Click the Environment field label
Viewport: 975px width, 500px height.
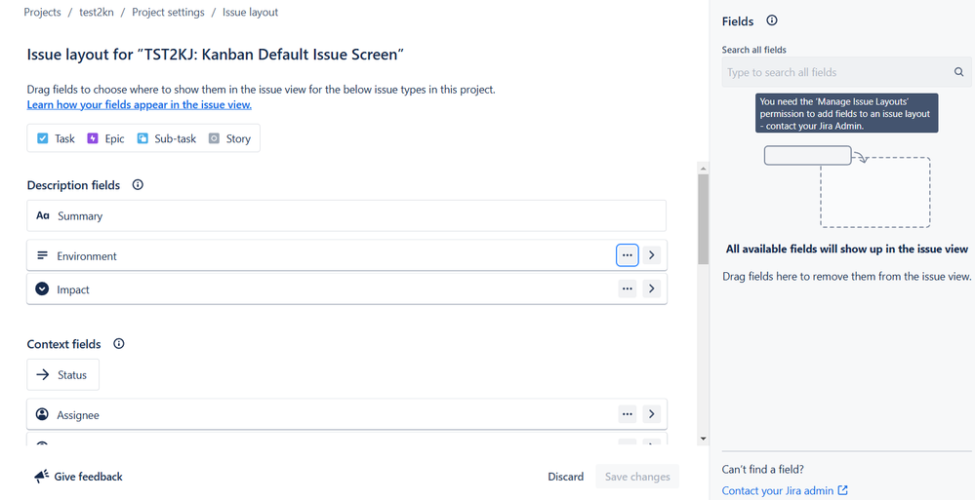(87, 256)
